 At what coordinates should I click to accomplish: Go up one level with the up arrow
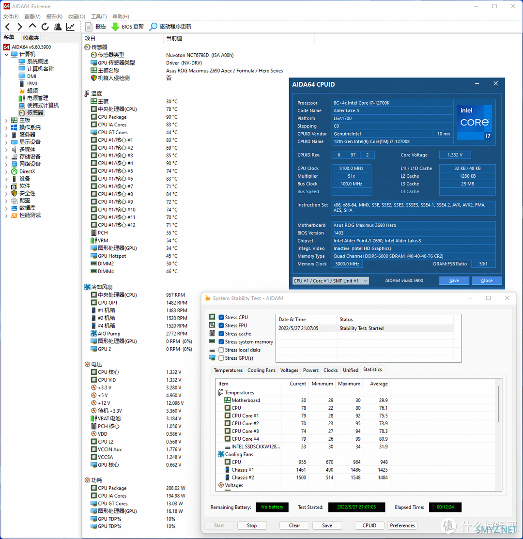32,26
